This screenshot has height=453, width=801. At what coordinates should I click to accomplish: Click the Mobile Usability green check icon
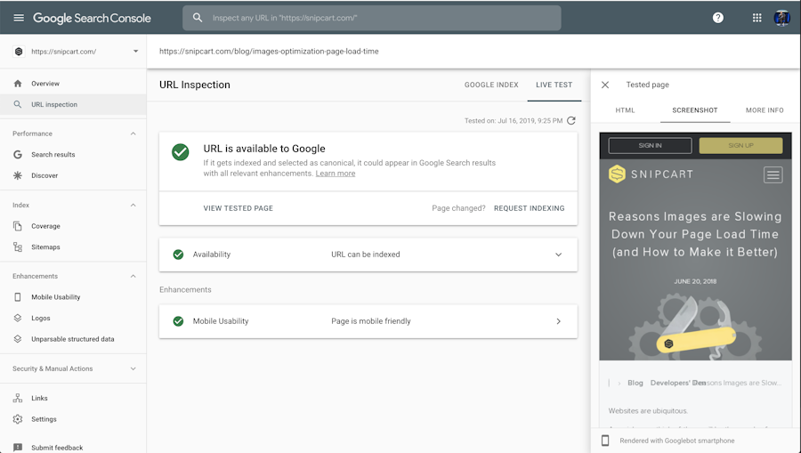tap(178, 321)
